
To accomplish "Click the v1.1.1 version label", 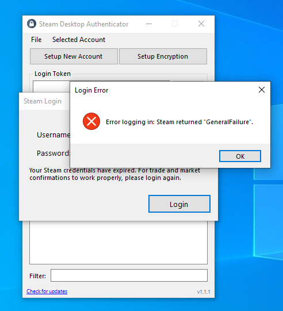I will (x=204, y=292).
